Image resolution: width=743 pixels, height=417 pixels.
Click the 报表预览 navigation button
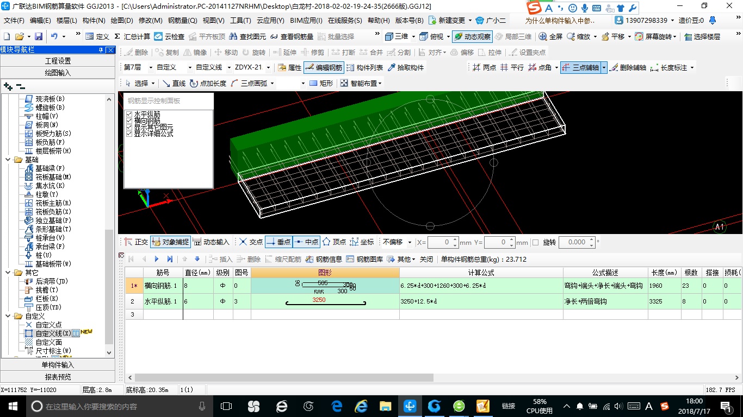click(58, 377)
